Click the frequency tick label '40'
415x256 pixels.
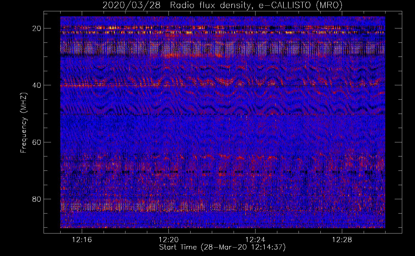click(x=37, y=85)
